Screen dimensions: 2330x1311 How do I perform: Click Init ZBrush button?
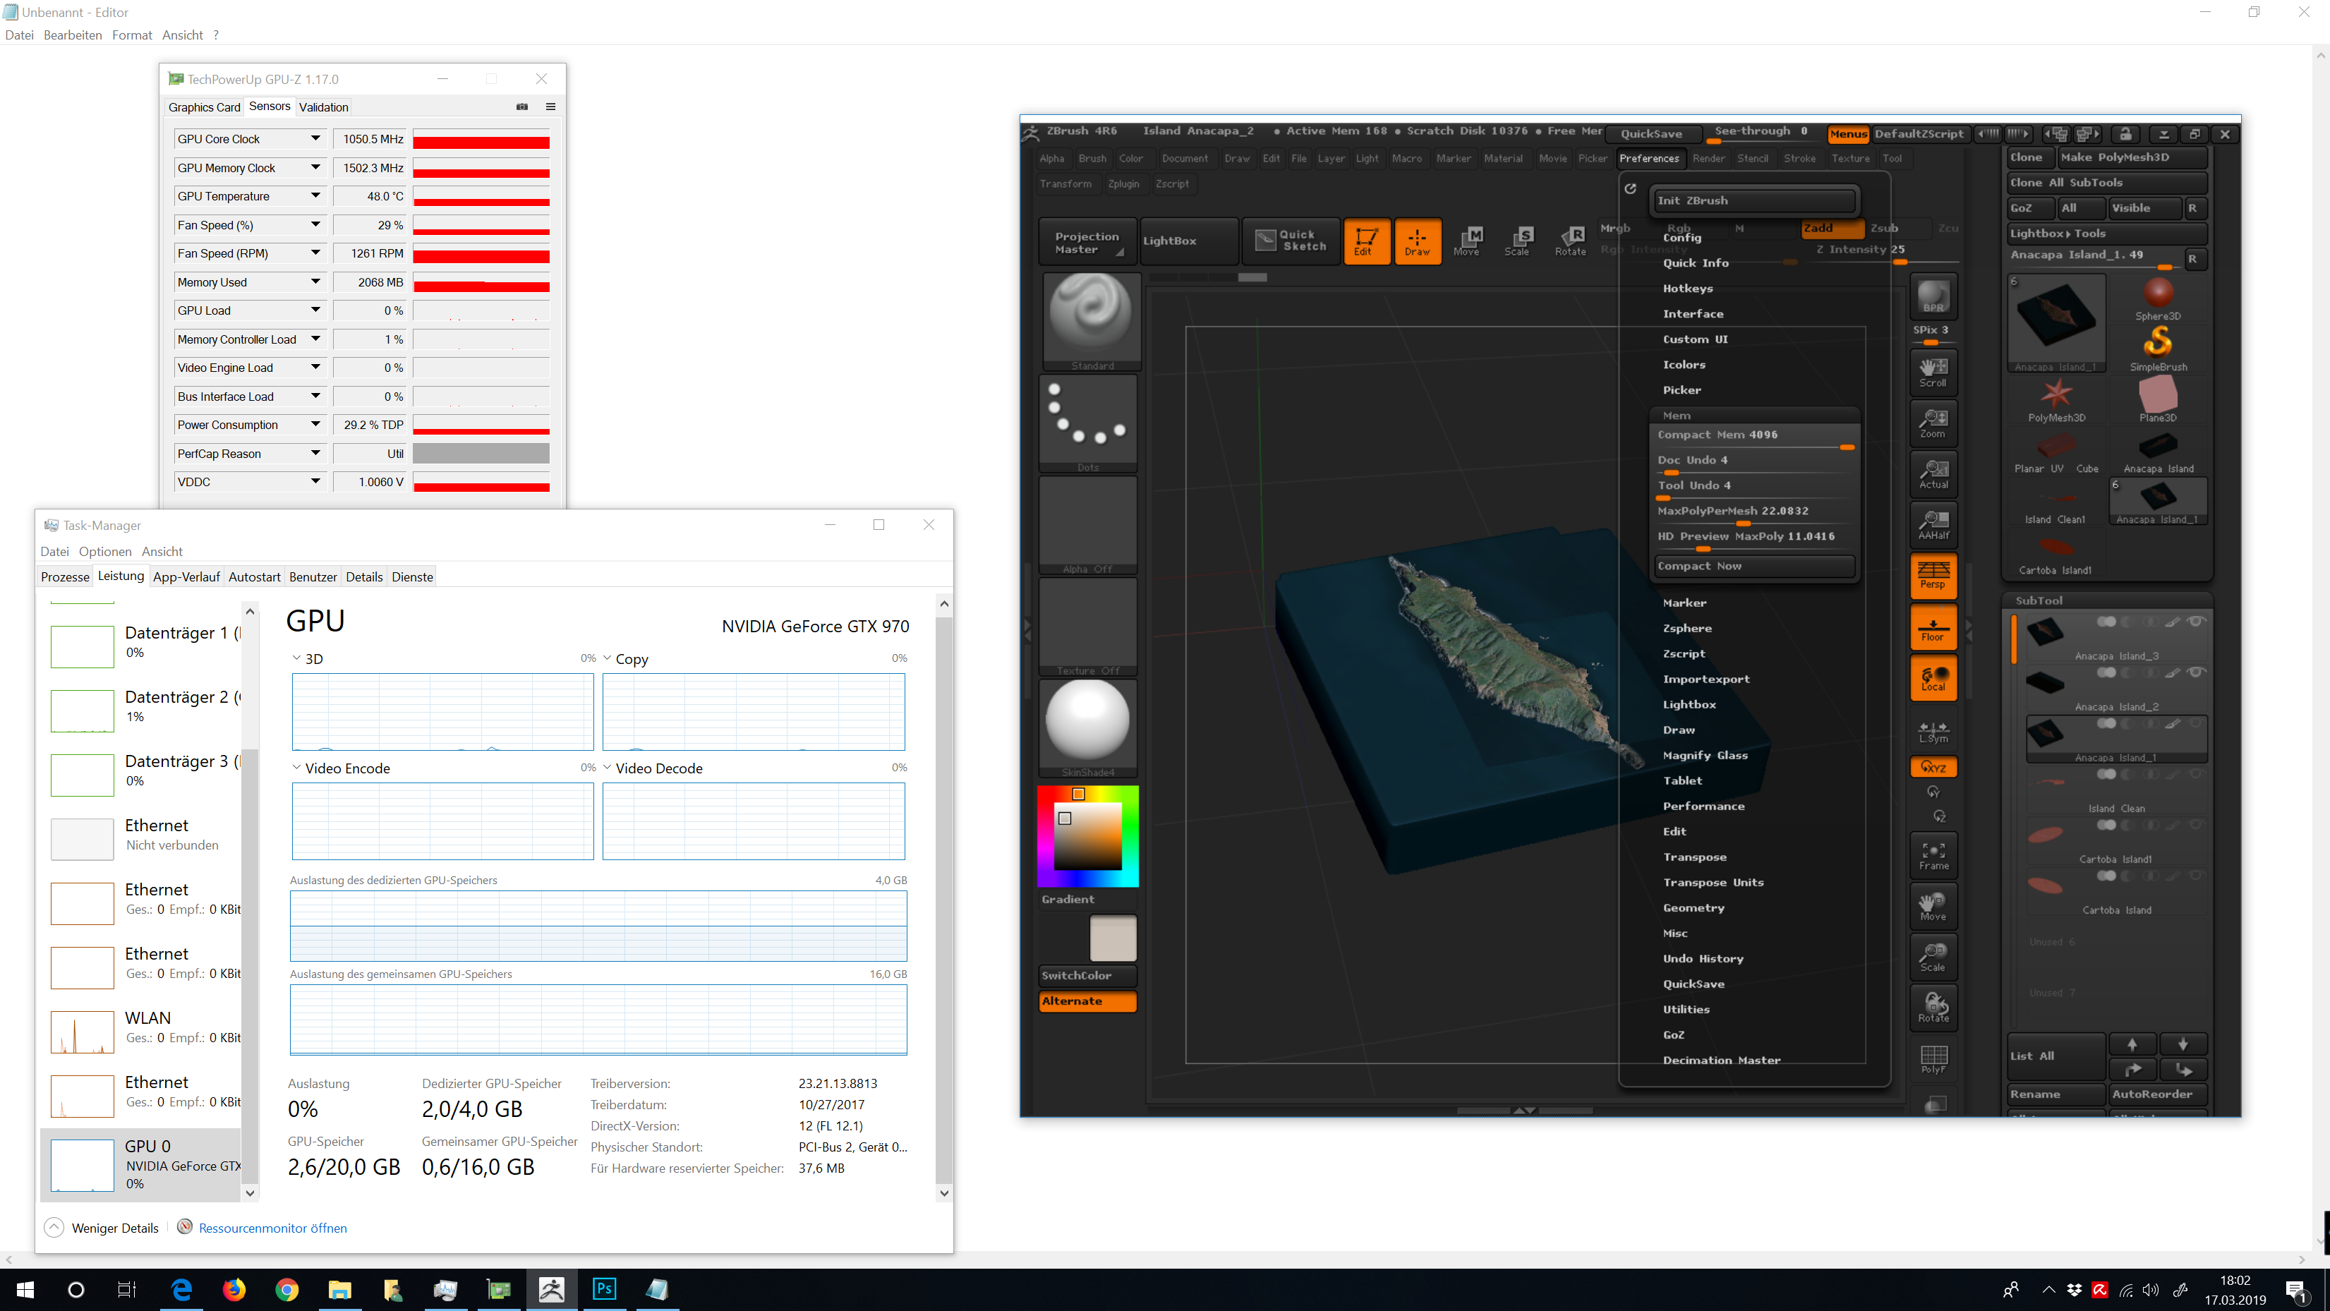[1753, 201]
